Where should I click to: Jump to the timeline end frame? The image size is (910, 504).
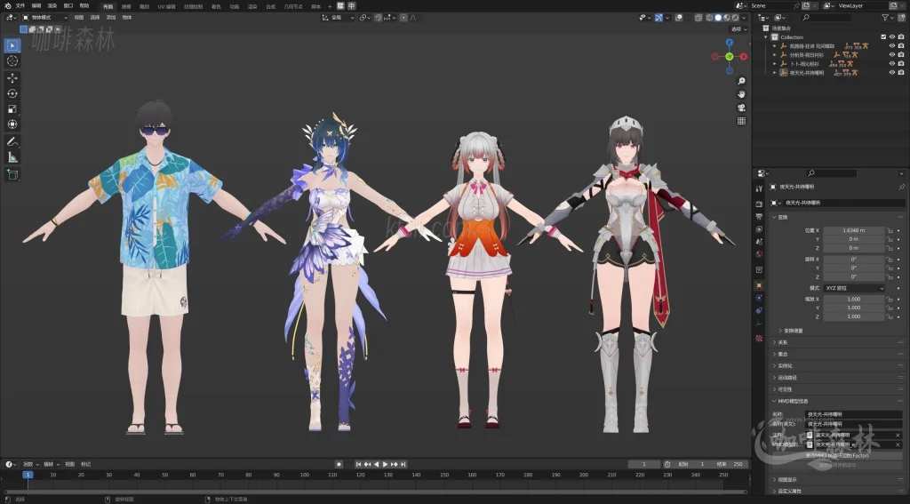point(403,464)
